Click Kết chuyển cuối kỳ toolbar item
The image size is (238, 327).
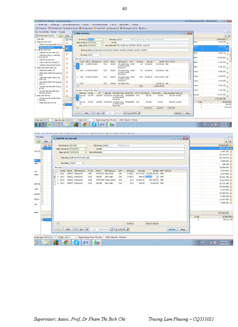(x=129, y=28)
